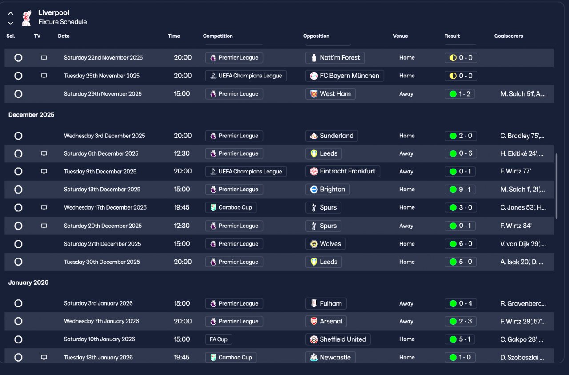Click the Arsenal club crest
This screenshot has height=375, width=569.
coord(314,321)
